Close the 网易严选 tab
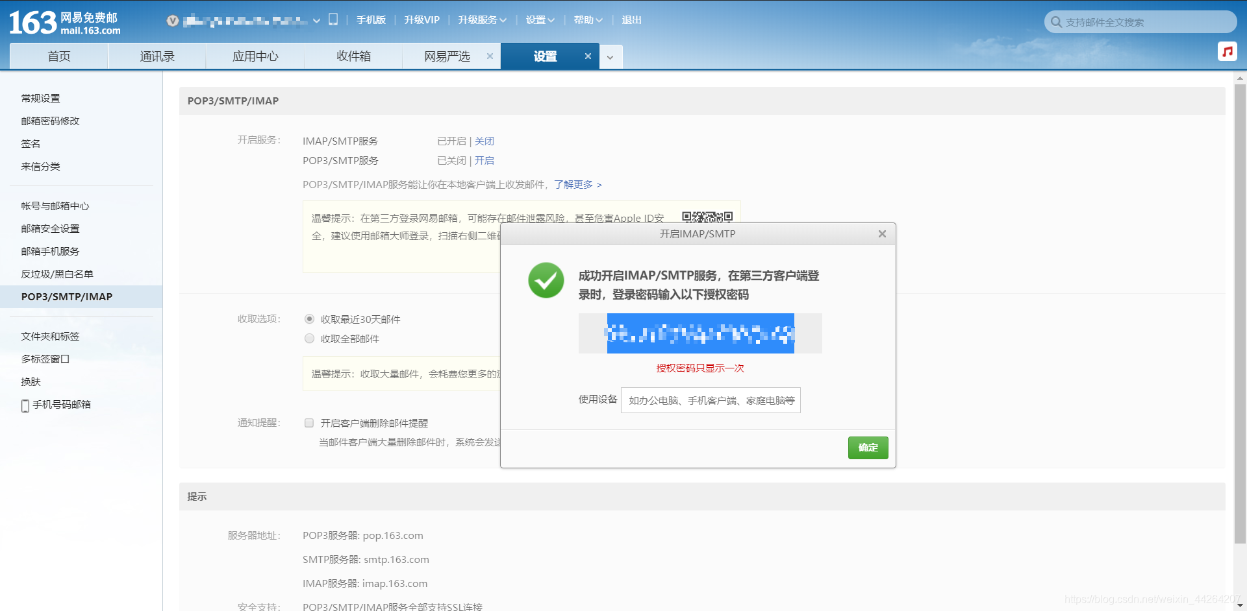Screen dimensions: 1247x611 490,56
